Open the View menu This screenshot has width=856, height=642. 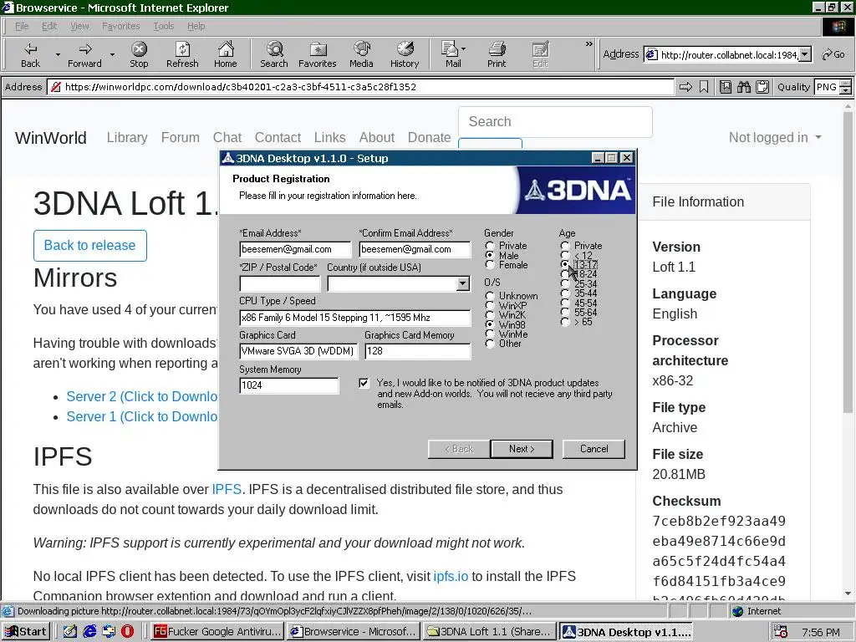pyautogui.click(x=79, y=26)
